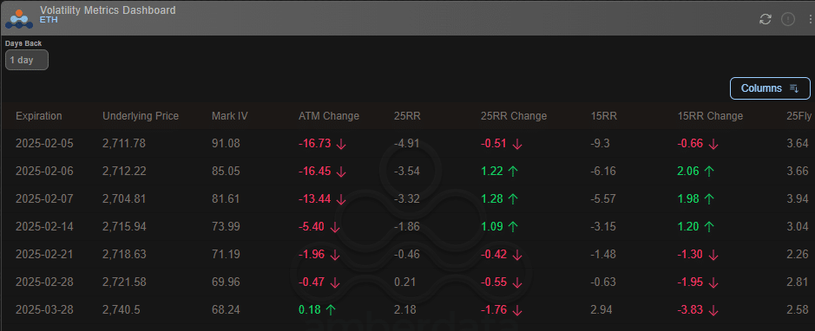This screenshot has height=331, width=815.
Task: Select the 2025-02-28 expiration cell
Action: pos(45,282)
